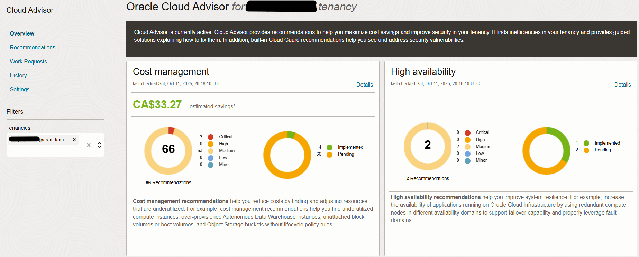Navigate to Work Requests
Screen dimensions: 639x257
[x=28, y=61]
